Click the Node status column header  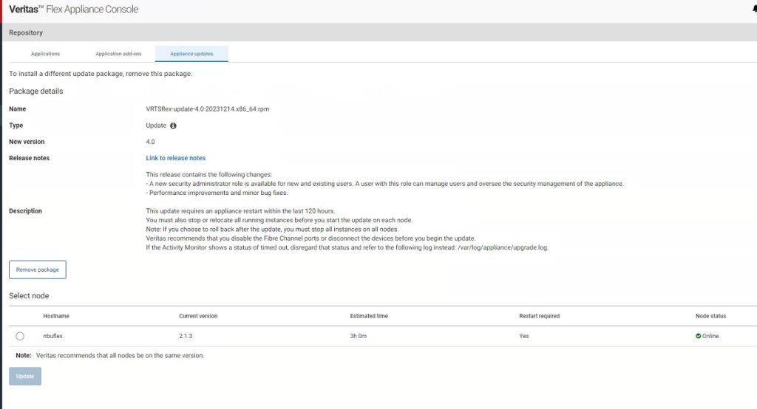(710, 316)
